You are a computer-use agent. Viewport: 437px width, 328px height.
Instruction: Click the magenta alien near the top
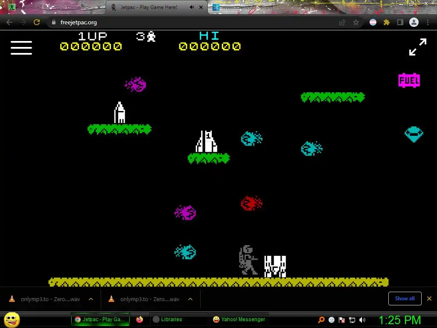click(x=135, y=84)
